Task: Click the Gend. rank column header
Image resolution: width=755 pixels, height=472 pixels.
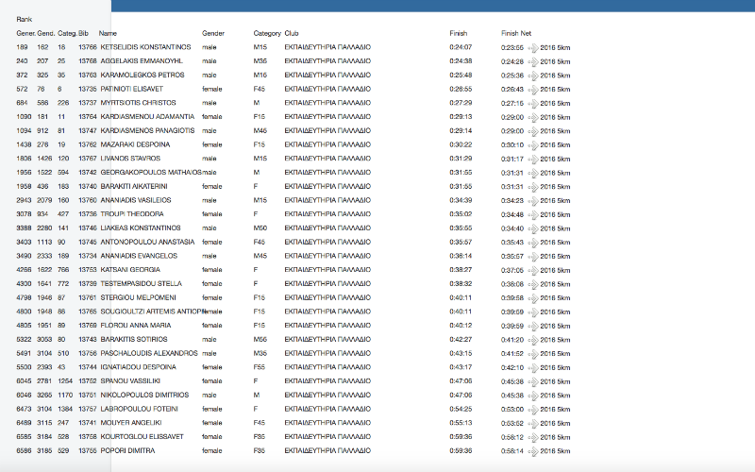Action: pos(46,33)
